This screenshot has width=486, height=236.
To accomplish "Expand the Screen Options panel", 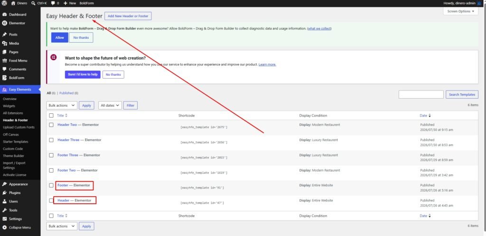I will [x=460, y=11].
